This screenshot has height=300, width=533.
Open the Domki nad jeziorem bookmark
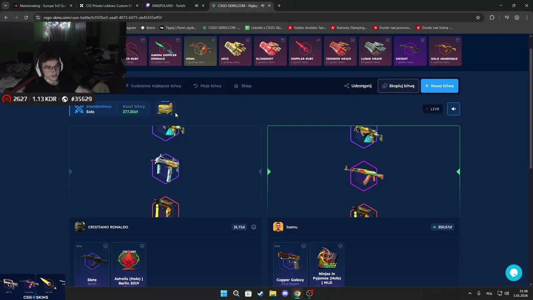coord(392,28)
